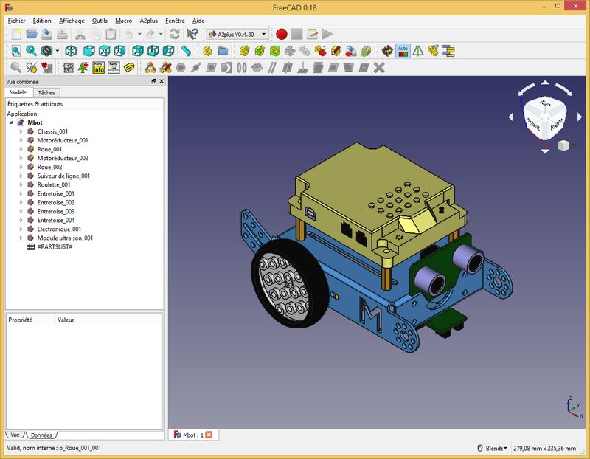
Task: Click the red macro record button
Action: [x=281, y=34]
